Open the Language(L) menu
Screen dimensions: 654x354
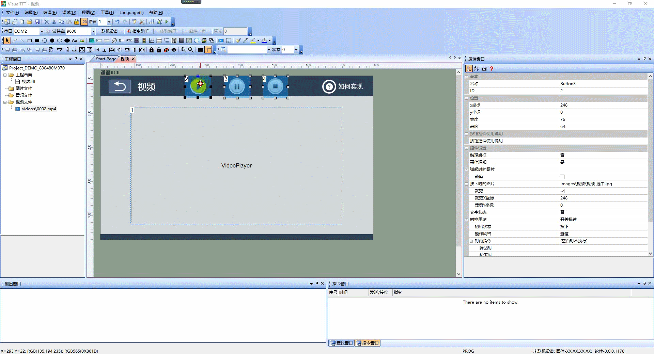[x=131, y=13]
